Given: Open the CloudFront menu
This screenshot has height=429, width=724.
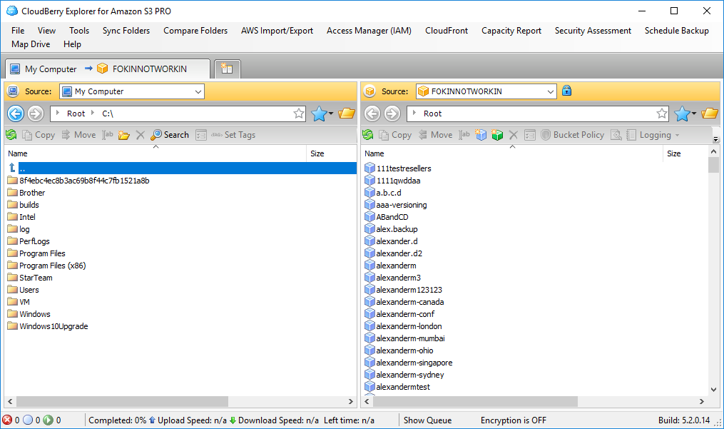Looking at the screenshot, I should (x=447, y=31).
